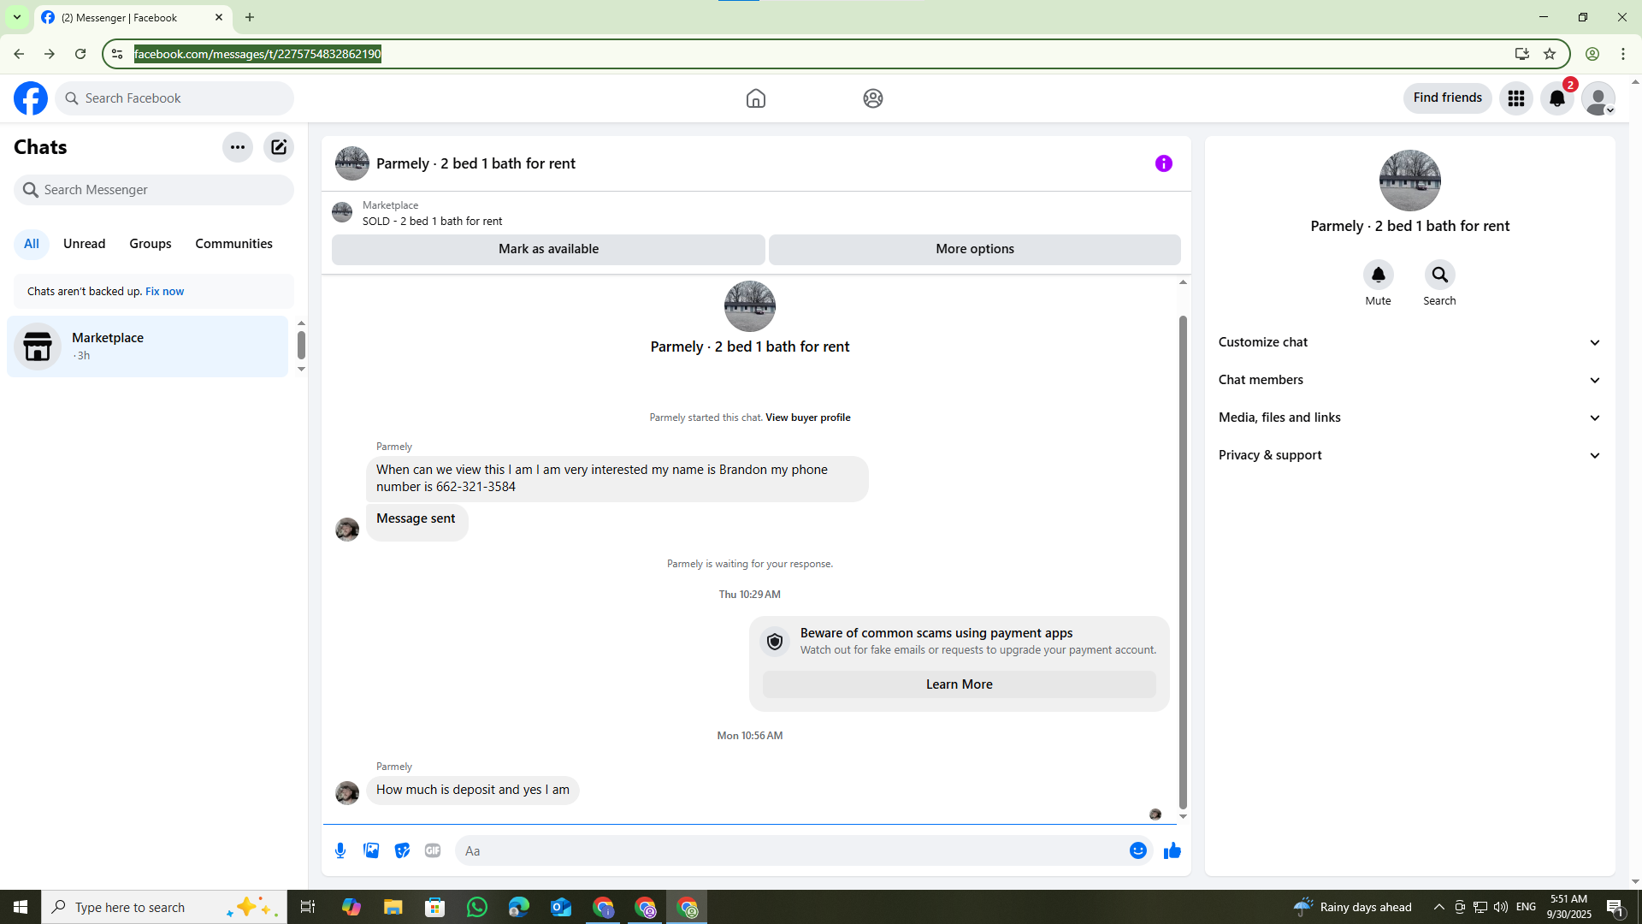
Task: Open File Explorer from taskbar
Action: [x=393, y=907]
